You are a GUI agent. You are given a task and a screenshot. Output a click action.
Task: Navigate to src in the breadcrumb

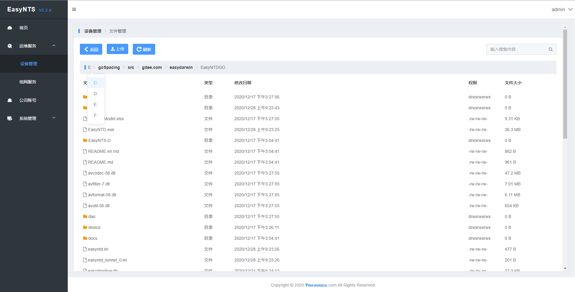click(x=131, y=67)
